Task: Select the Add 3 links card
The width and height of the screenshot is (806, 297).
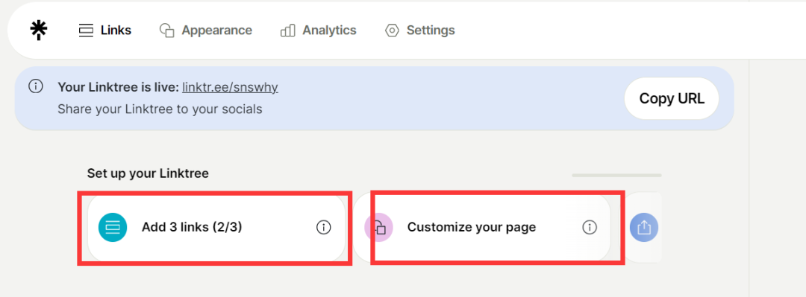Action: pyautogui.click(x=216, y=227)
